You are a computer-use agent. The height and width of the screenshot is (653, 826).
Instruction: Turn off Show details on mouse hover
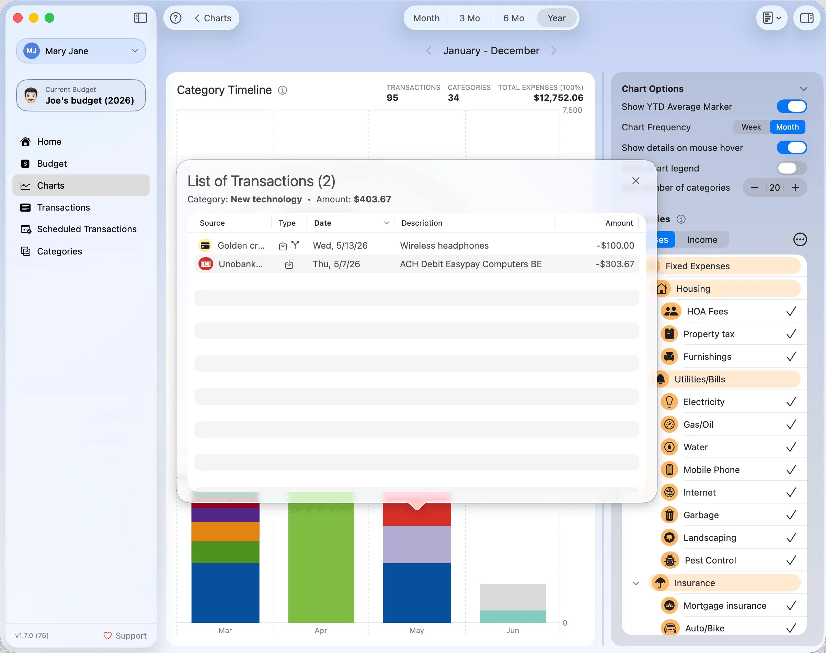[x=792, y=147]
